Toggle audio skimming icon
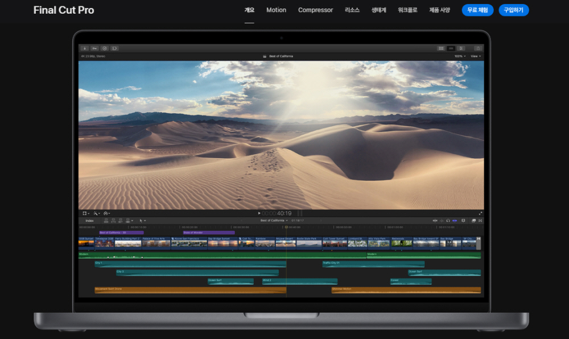569x339 pixels. tap(442, 221)
